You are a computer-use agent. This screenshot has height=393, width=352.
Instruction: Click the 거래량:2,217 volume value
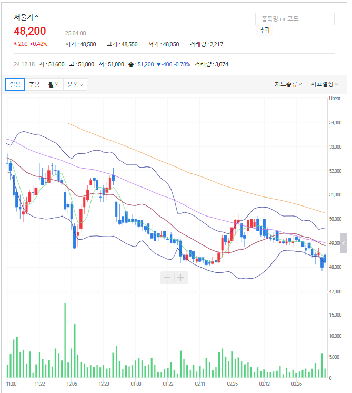coord(206,44)
